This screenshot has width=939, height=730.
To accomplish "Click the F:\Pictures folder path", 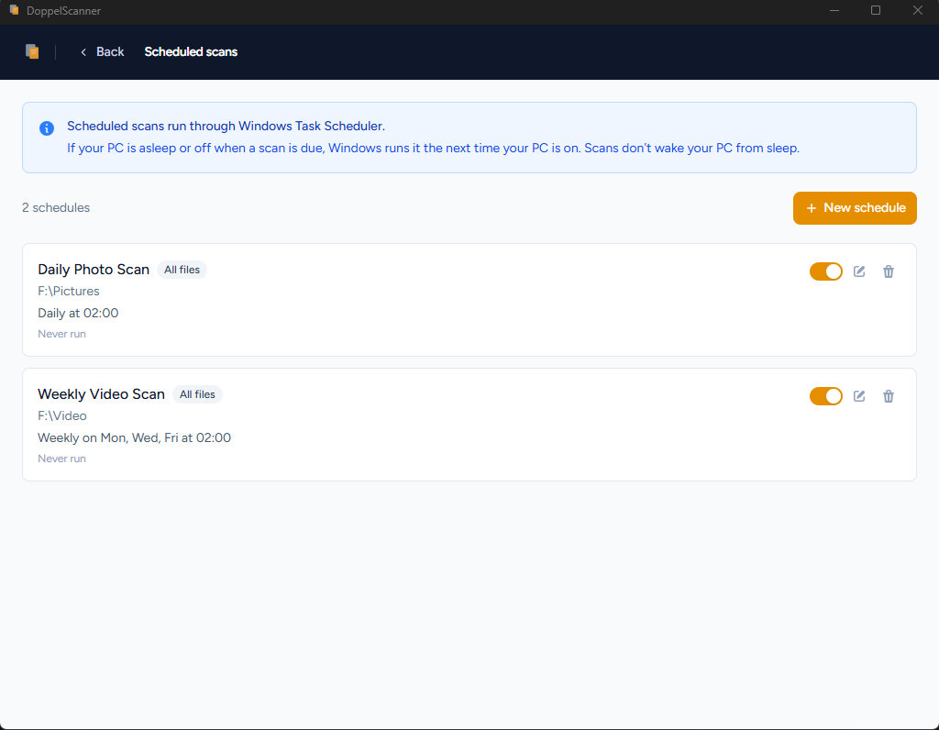I will tap(69, 292).
